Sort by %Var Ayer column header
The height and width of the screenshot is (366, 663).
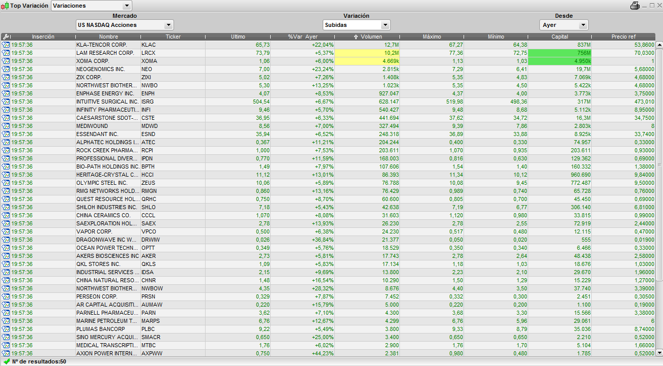click(303, 37)
